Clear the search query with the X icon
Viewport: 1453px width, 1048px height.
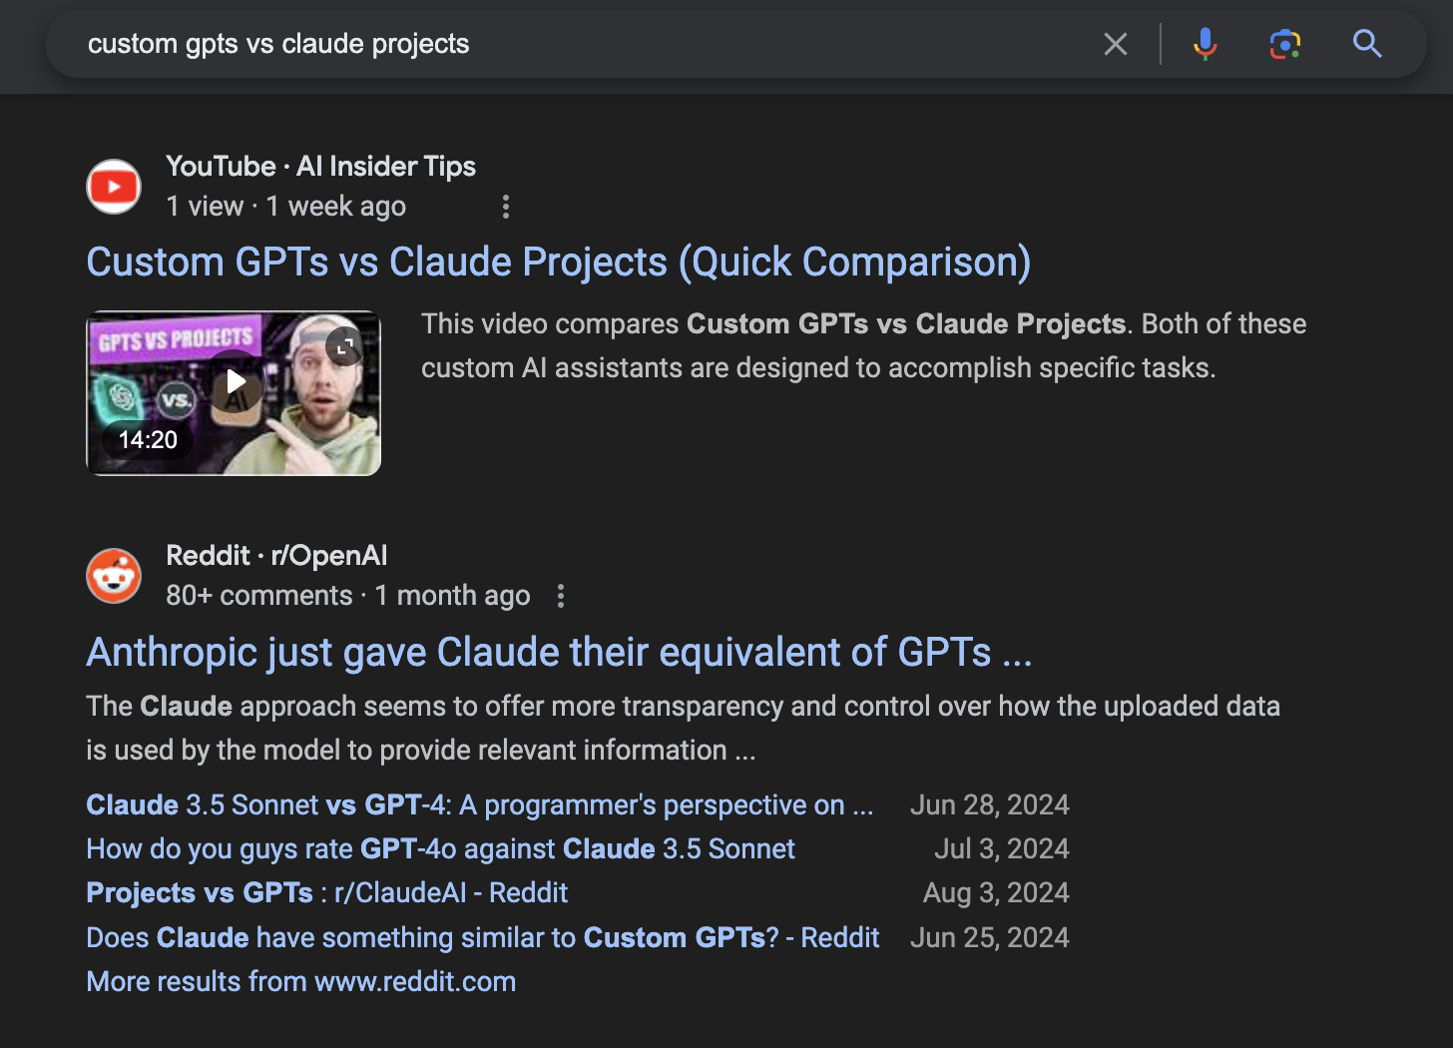tap(1116, 44)
